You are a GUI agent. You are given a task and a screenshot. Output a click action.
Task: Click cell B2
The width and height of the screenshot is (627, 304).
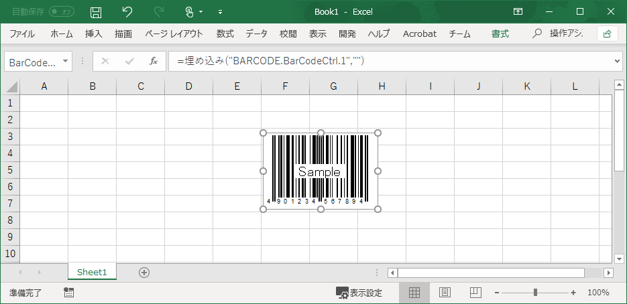[x=92, y=120]
